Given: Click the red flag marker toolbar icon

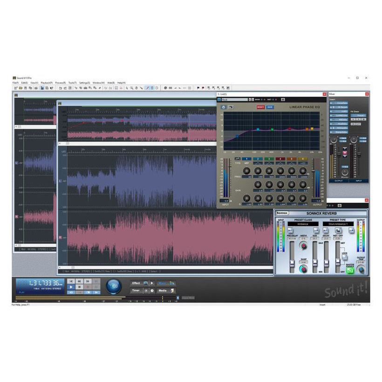Looking at the screenshot, I should point(203,88).
